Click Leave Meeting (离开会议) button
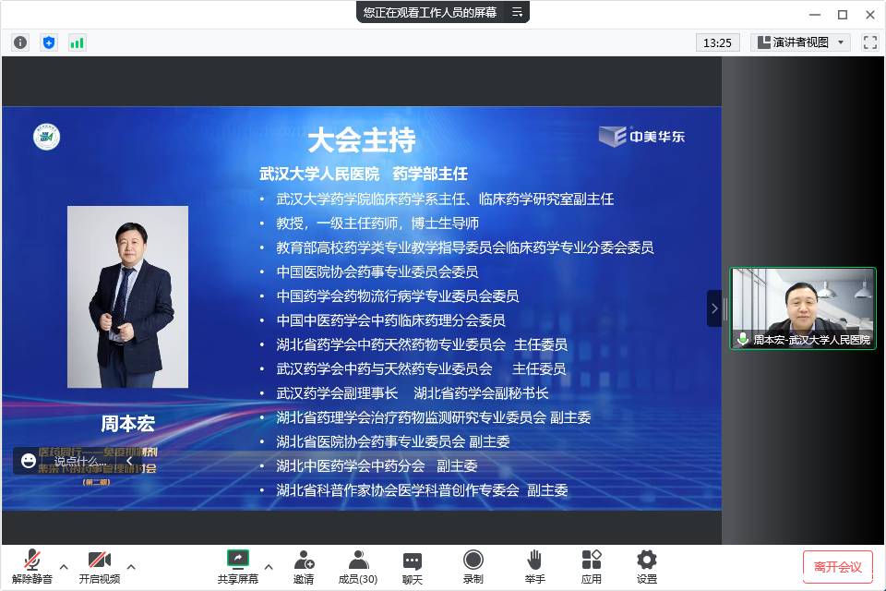 click(837, 566)
